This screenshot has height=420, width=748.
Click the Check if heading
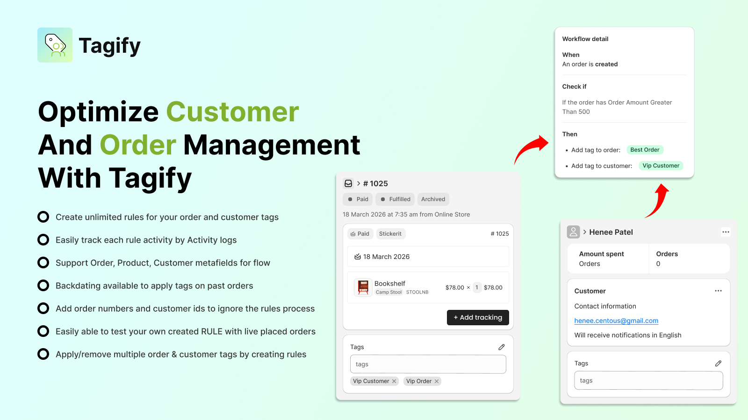click(574, 87)
